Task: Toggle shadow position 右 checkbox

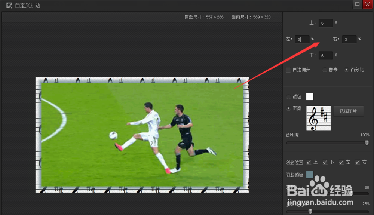Action: pos(358,162)
